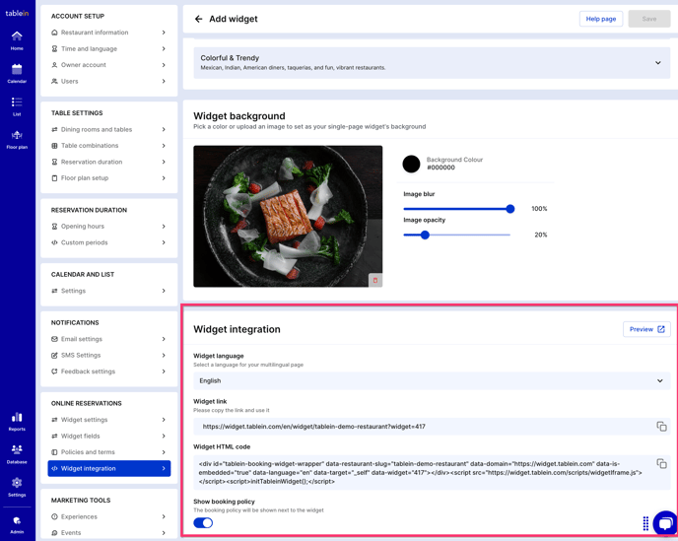Click the Preview button
This screenshot has width=678, height=541.
click(x=646, y=329)
